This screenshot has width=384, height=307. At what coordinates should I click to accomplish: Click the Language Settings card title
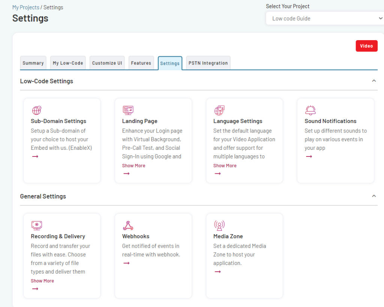point(238,121)
